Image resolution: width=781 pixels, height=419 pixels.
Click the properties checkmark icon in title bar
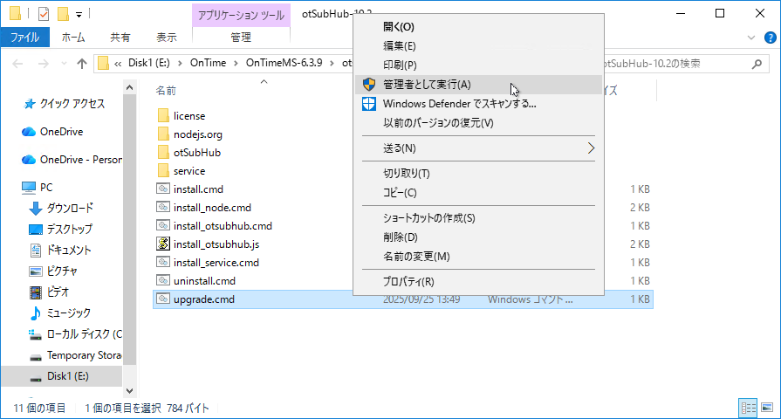point(43,14)
